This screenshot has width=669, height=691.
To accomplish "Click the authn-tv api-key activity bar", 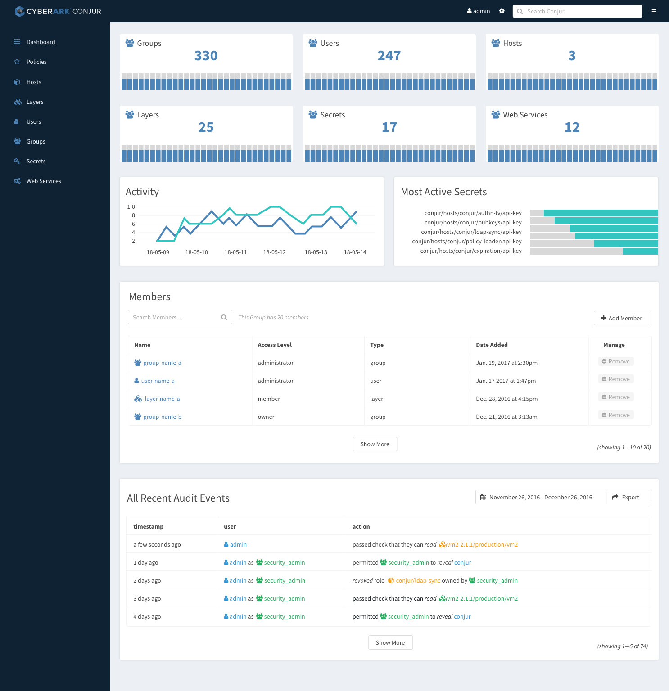I will (594, 213).
